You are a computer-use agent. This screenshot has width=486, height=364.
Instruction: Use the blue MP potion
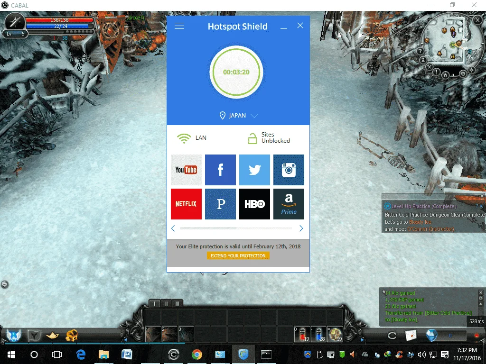tap(318, 334)
